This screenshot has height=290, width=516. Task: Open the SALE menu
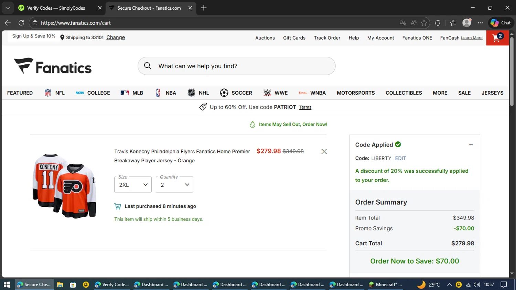coord(464,93)
